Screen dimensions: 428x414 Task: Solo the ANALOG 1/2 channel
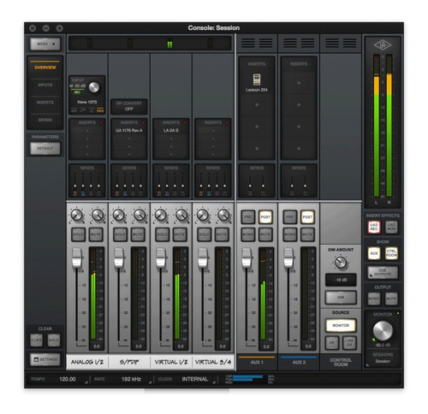(x=78, y=234)
